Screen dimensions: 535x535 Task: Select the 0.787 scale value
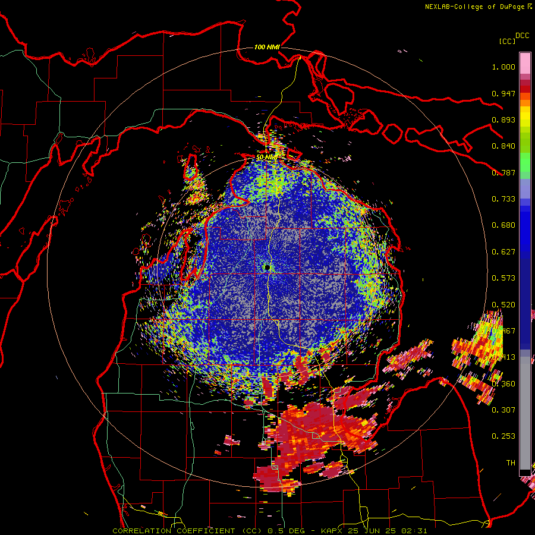coord(503,172)
